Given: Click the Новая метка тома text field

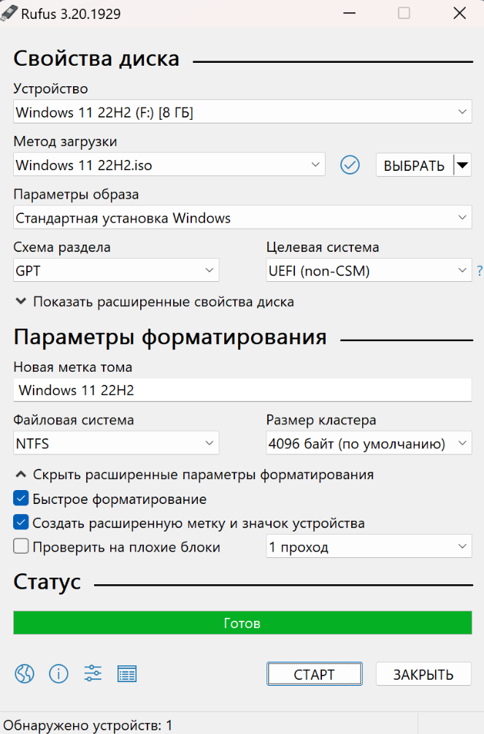Looking at the screenshot, I should [x=242, y=390].
